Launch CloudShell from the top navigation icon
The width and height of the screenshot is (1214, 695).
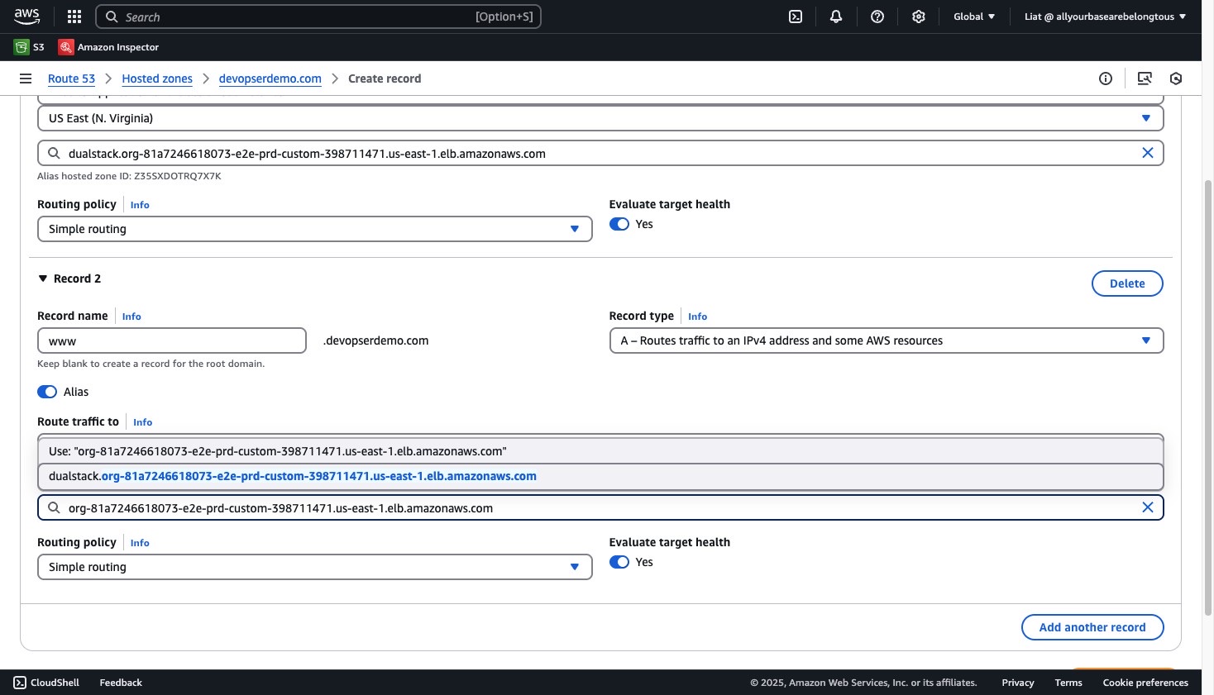pos(796,17)
